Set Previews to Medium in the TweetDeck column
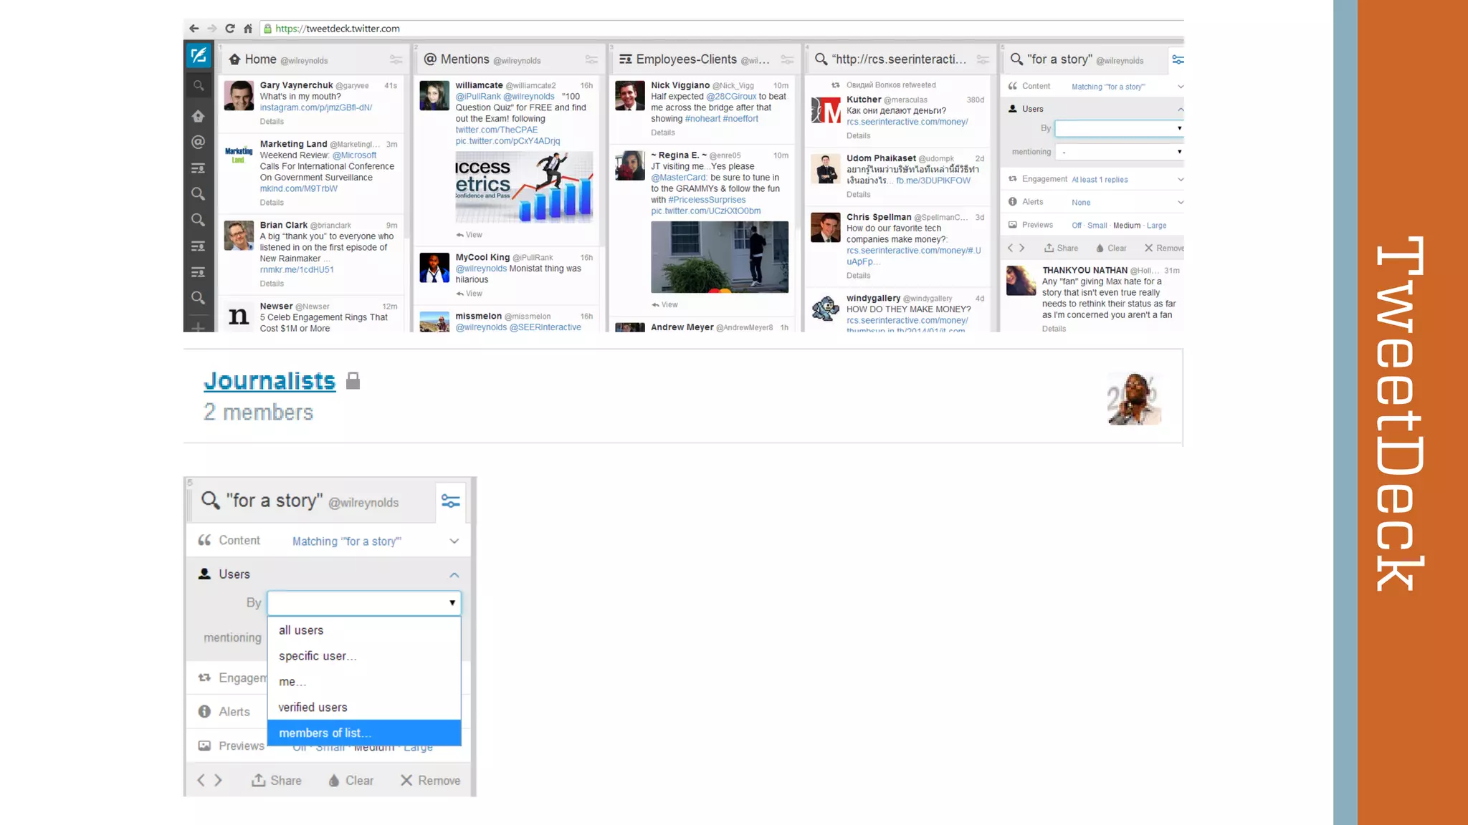This screenshot has width=1468, height=825. coord(1126,226)
